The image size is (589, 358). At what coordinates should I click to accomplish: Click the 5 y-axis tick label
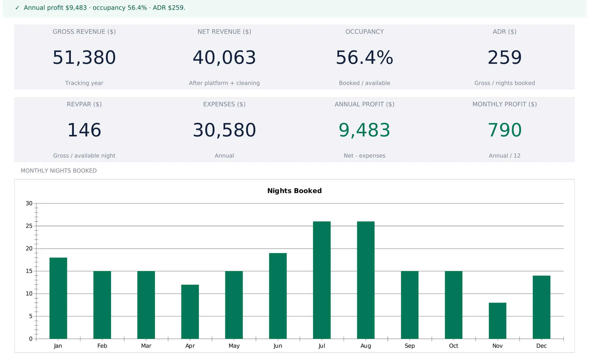[x=31, y=316]
